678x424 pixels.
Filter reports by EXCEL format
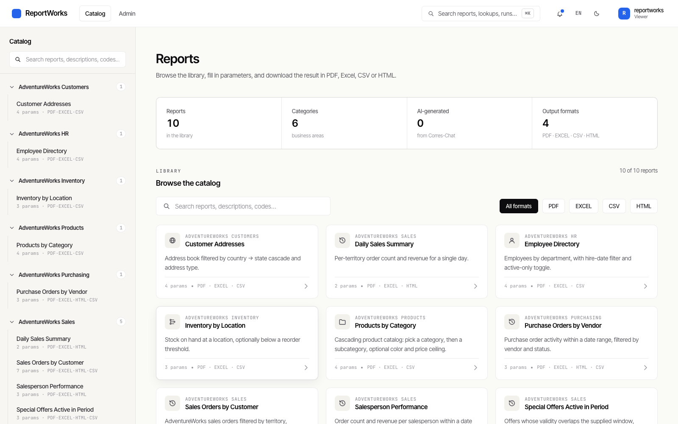point(584,206)
